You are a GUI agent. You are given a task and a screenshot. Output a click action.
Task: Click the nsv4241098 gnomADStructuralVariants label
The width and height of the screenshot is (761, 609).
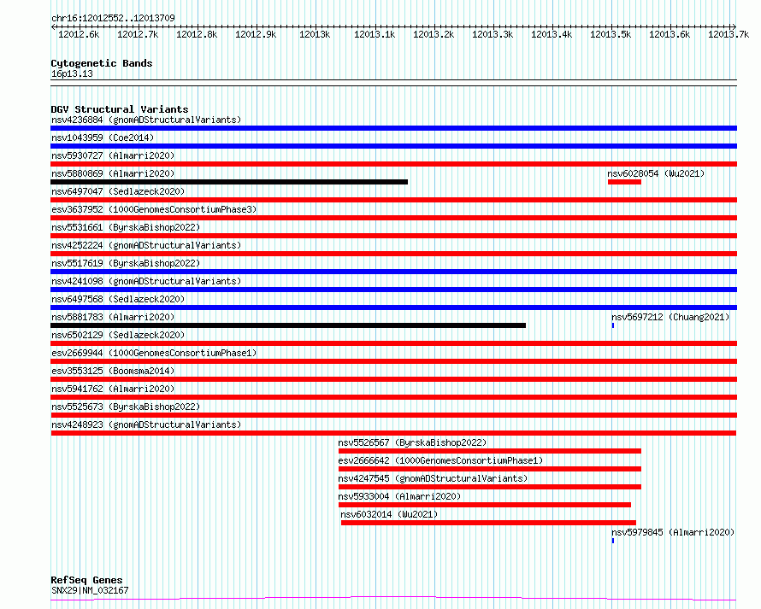coord(146,281)
